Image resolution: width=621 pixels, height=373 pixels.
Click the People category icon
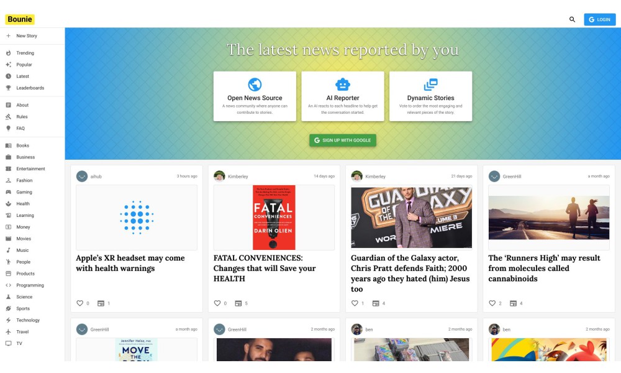tap(8, 262)
